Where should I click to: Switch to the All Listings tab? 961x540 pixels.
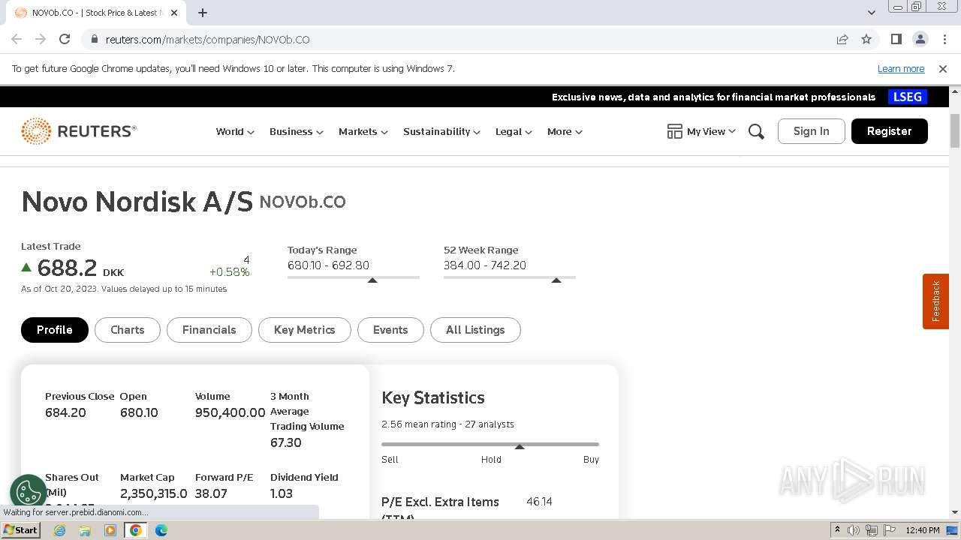[x=475, y=330]
